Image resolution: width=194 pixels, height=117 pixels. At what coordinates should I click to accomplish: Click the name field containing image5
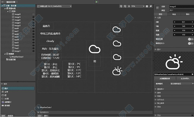182,6
